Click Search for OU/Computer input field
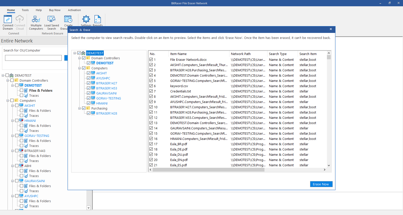 [x=33, y=58]
